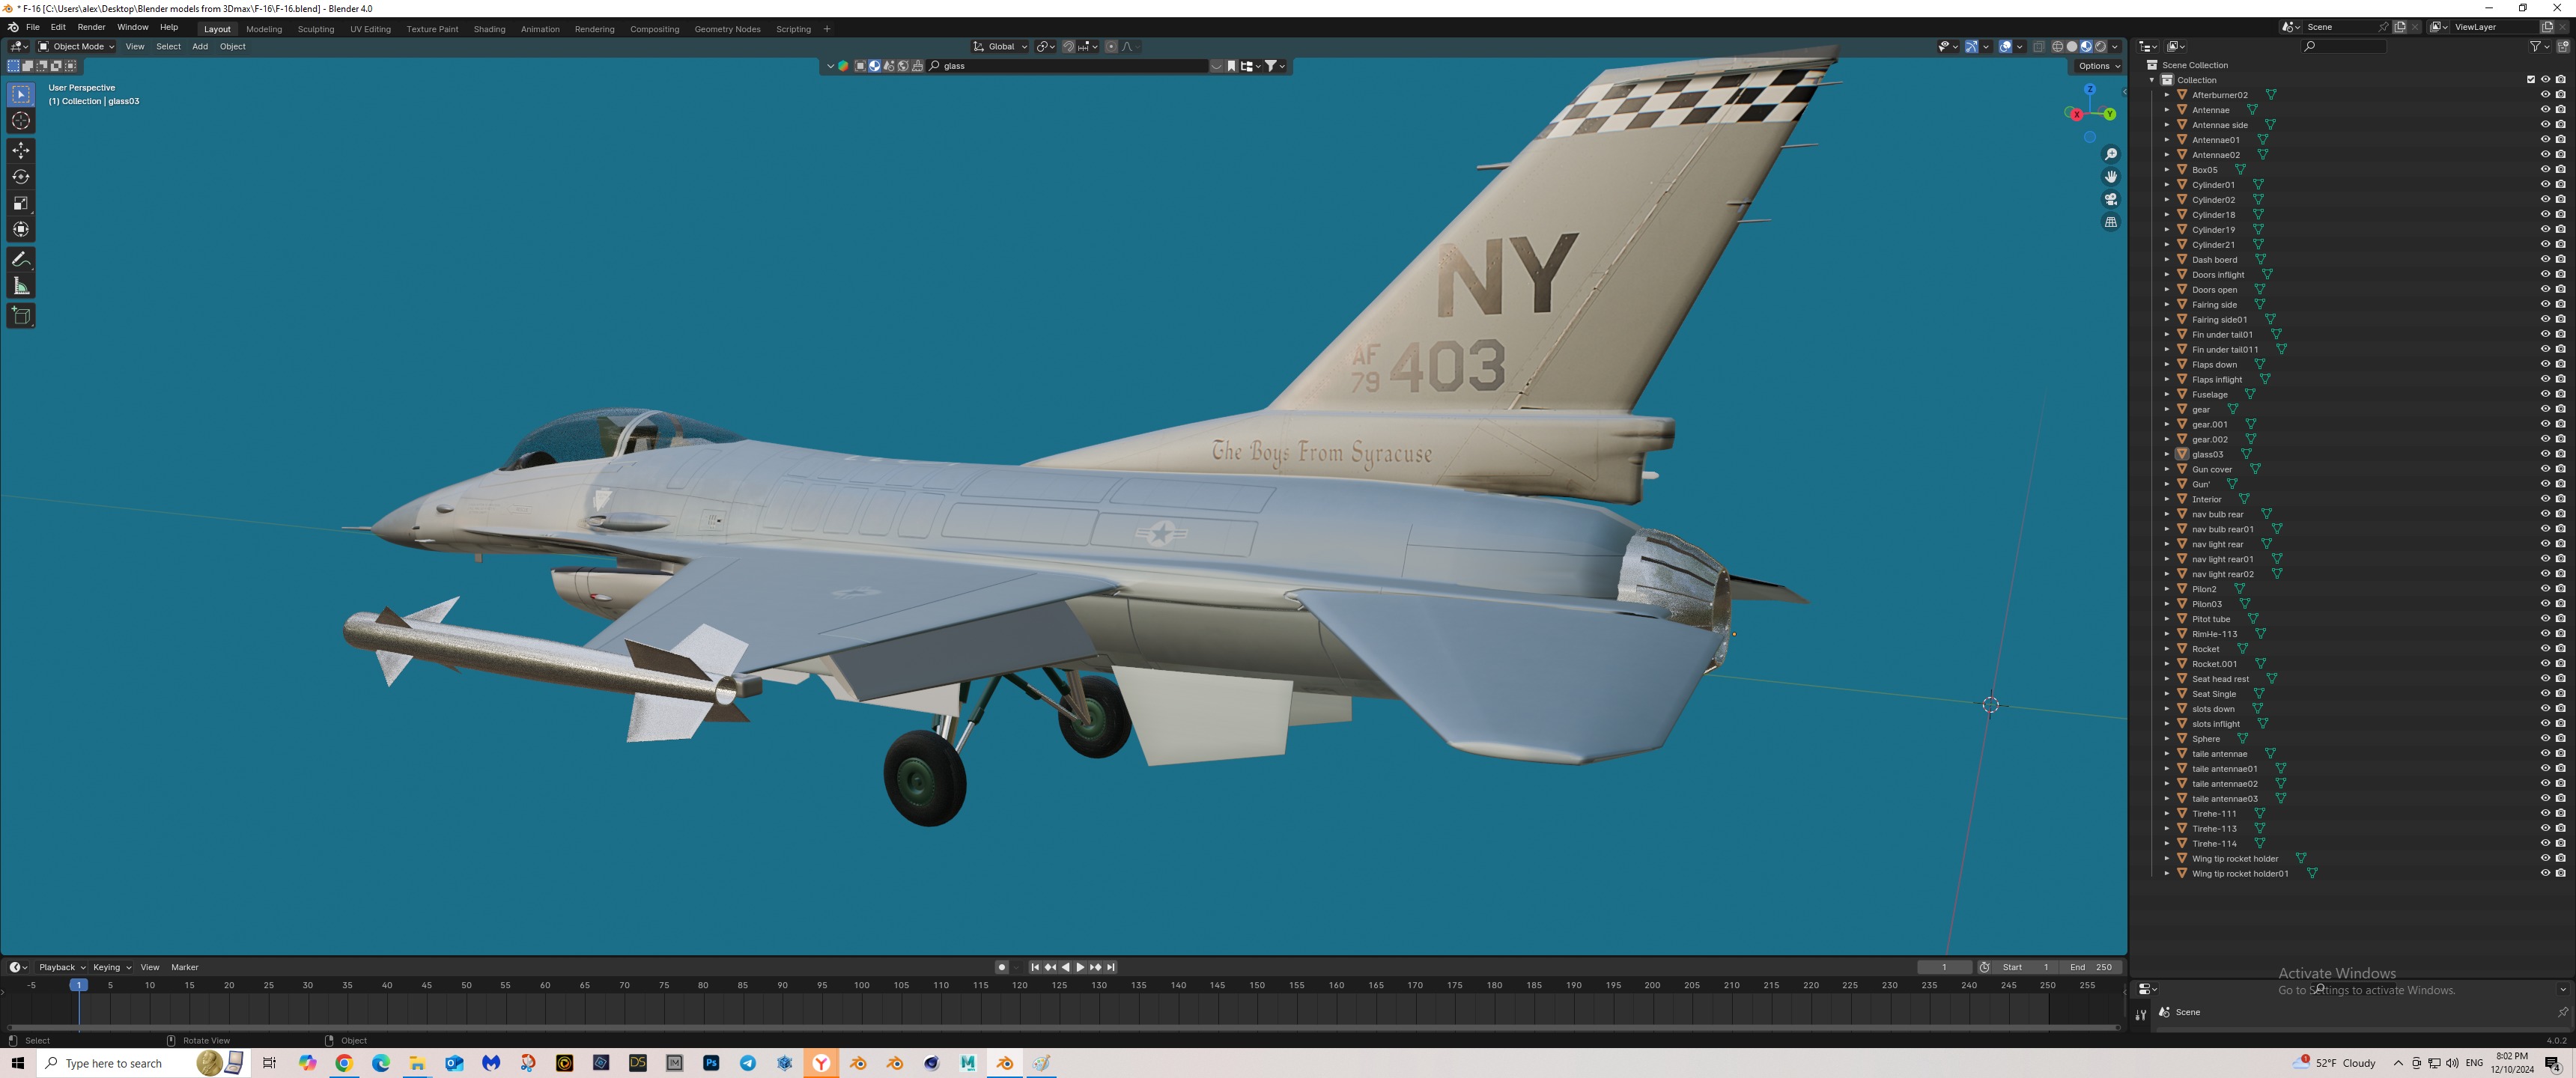Click the Windows Start button
Image resolution: width=2576 pixels, height=1078 pixels.
tap(18, 1063)
